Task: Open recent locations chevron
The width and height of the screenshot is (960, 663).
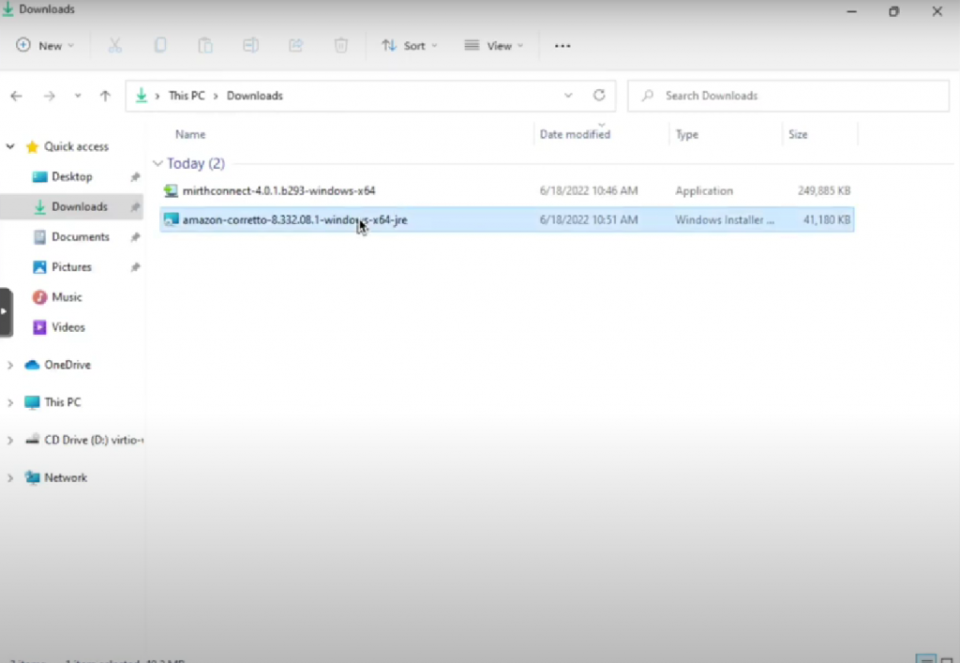Action: [x=78, y=96]
